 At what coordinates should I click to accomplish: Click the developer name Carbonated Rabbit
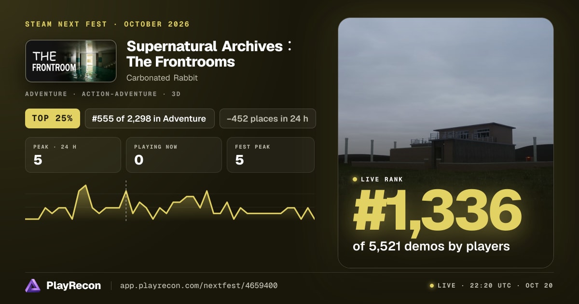pyautogui.click(x=162, y=78)
